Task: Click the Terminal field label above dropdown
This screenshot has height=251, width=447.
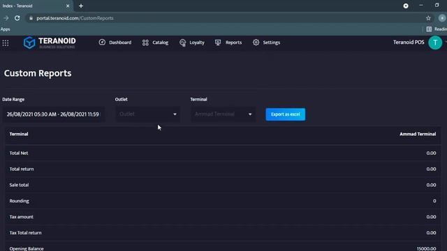Action: click(198, 99)
